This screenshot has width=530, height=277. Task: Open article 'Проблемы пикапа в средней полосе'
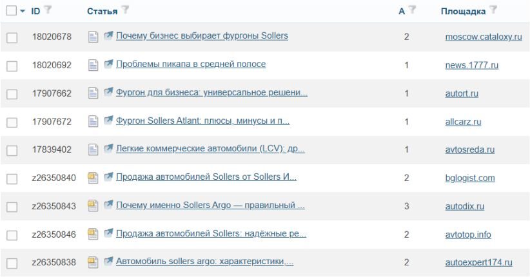click(191, 64)
